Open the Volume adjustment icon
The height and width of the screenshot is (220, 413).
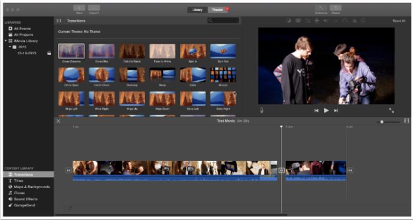326,21
